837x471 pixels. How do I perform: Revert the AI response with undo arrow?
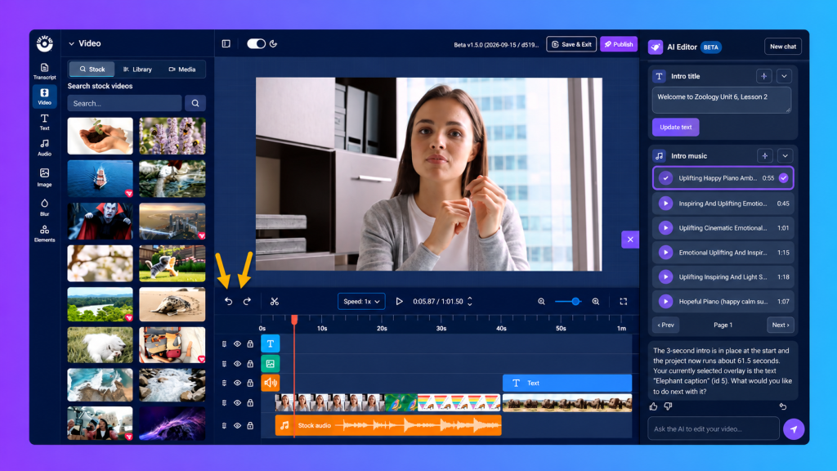(x=783, y=406)
